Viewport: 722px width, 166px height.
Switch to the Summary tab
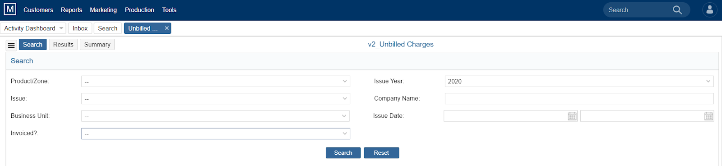(x=97, y=44)
